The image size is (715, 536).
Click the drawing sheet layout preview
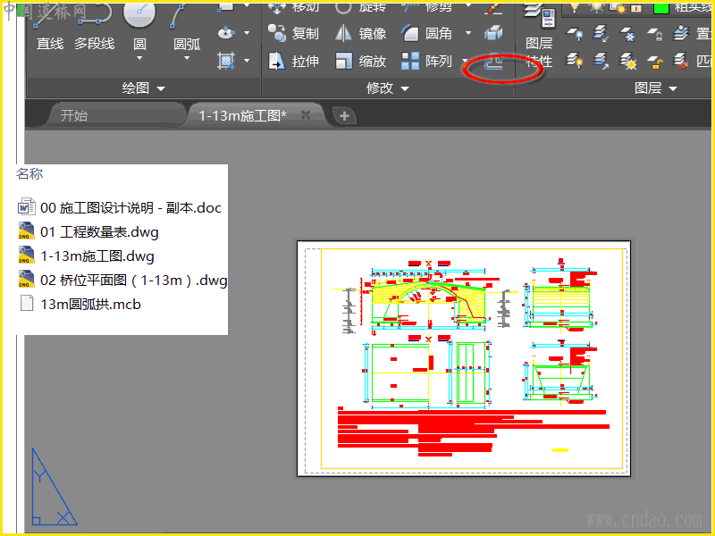[x=464, y=359]
